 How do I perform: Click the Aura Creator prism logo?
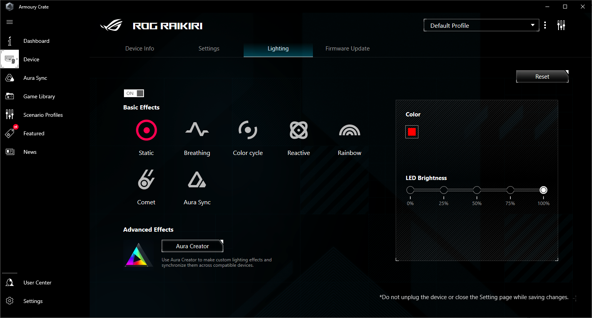(x=138, y=255)
